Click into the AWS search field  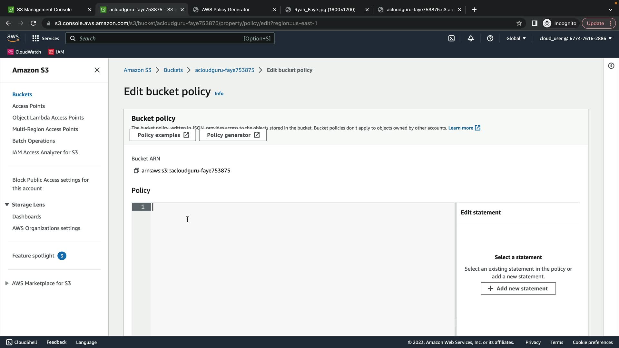[161, 38]
